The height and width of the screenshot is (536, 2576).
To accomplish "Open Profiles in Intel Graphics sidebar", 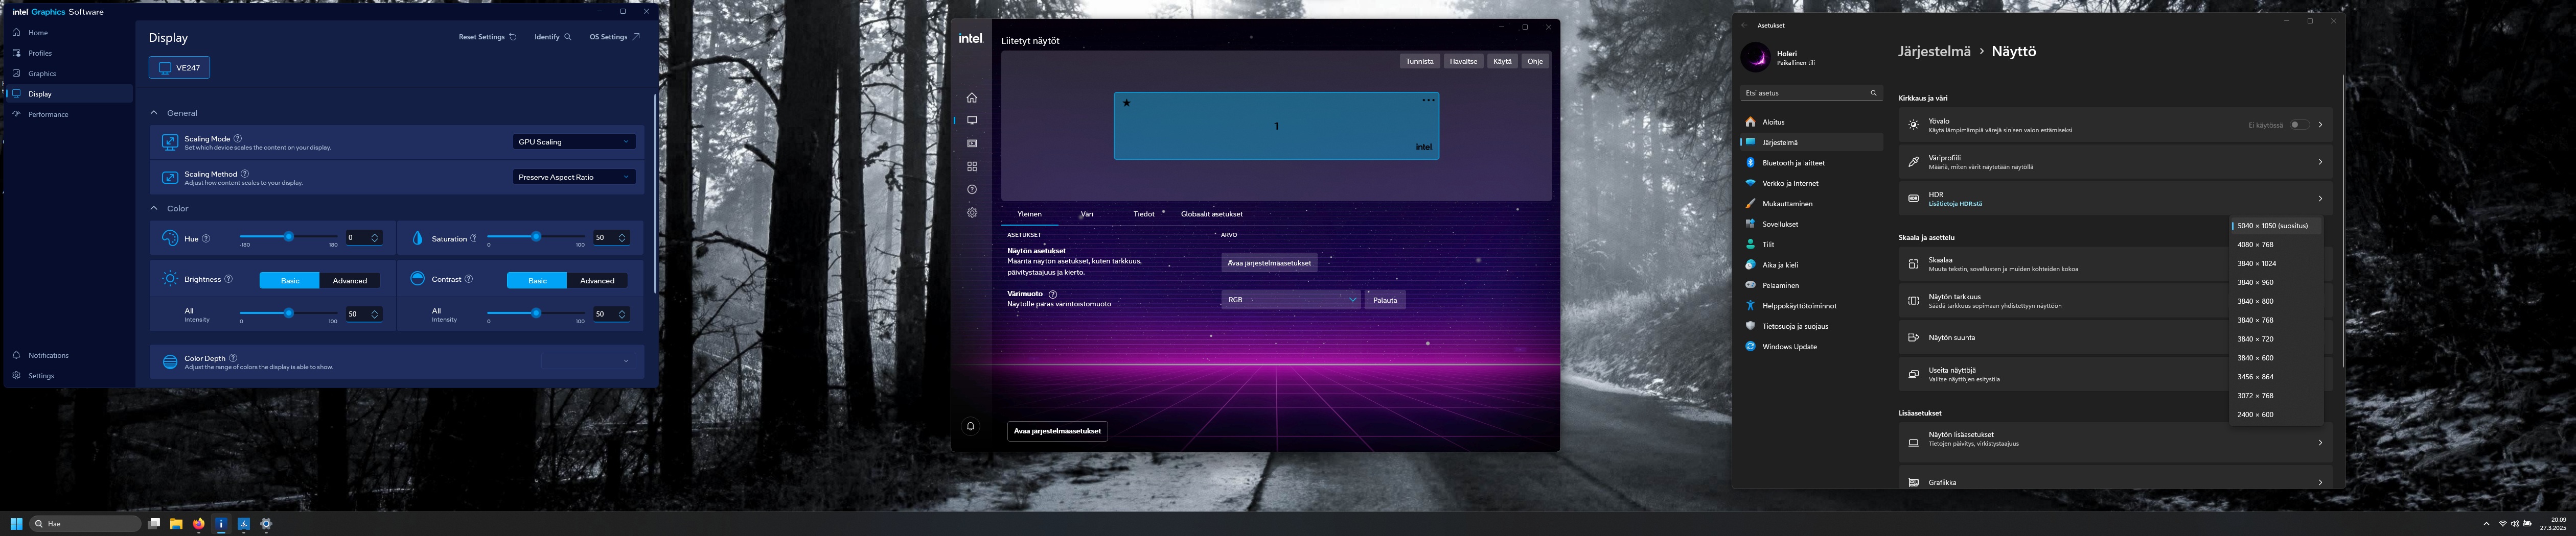I will pyautogui.click(x=40, y=53).
